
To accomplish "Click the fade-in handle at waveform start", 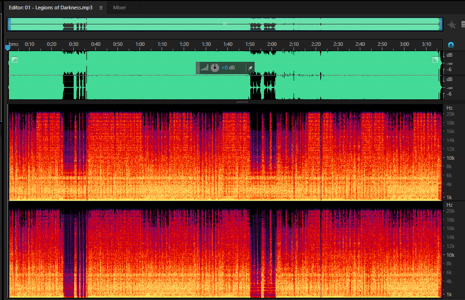I will (x=14, y=60).
